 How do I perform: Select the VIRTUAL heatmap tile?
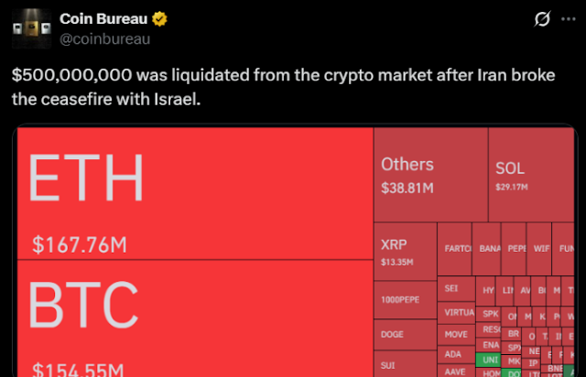(x=456, y=313)
